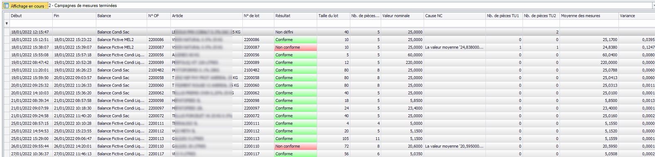Click the filter field under N° de lot
655x157 pixels.
click(x=258, y=24)
